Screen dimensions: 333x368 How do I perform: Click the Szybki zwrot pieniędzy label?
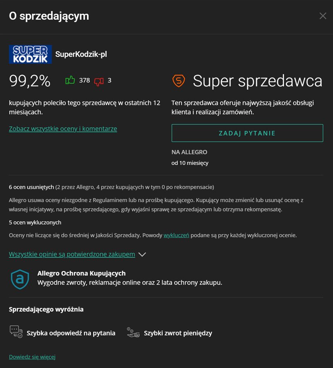click(178, 333)
